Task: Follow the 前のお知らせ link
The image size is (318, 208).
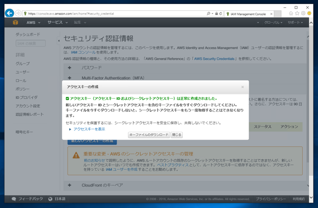Action: (94, 160)
